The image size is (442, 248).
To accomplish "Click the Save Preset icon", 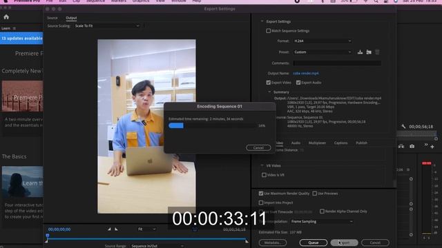I will [360, 52].
